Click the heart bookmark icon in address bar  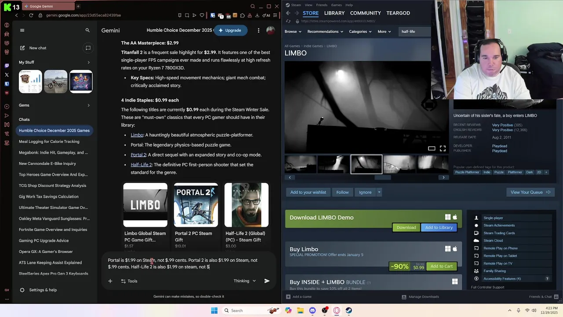[x=202, y=15]
